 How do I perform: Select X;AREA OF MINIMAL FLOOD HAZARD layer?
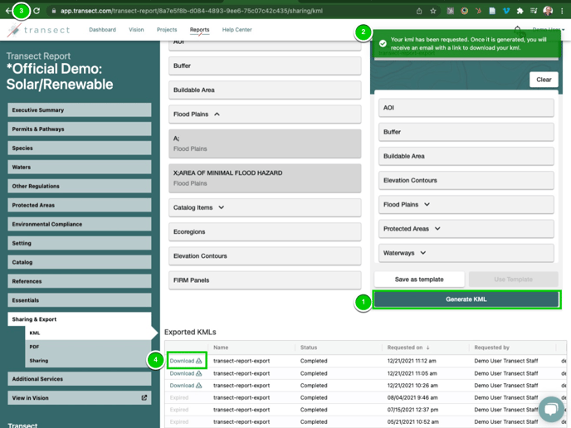pos(265,178)
